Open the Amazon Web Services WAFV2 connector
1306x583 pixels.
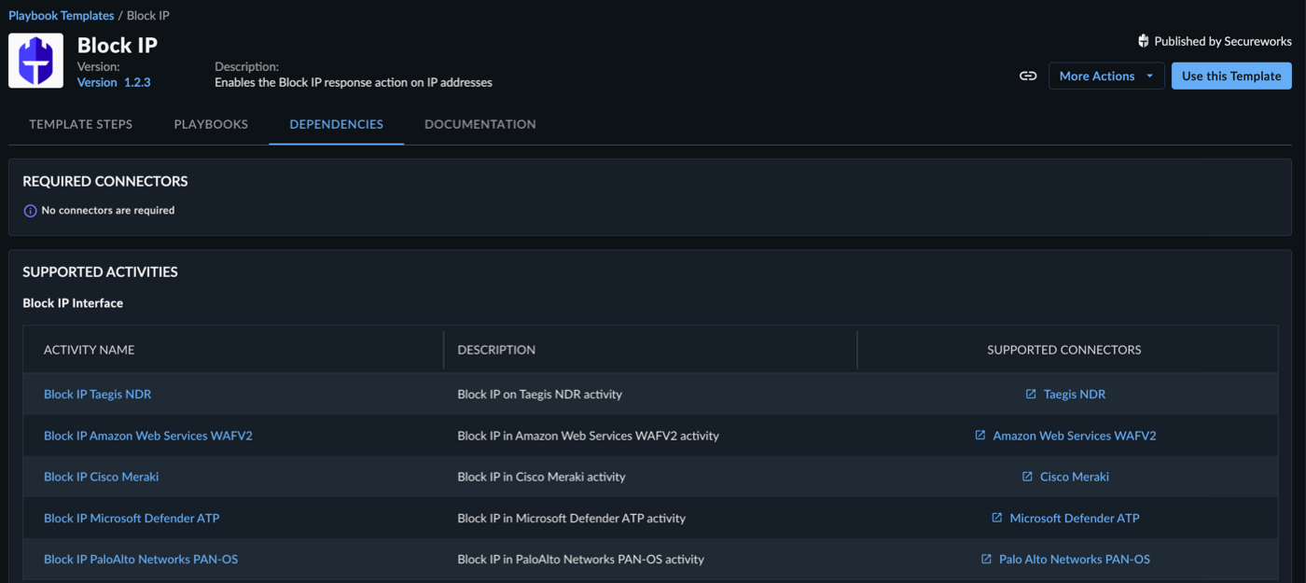tap(1075, 436)
